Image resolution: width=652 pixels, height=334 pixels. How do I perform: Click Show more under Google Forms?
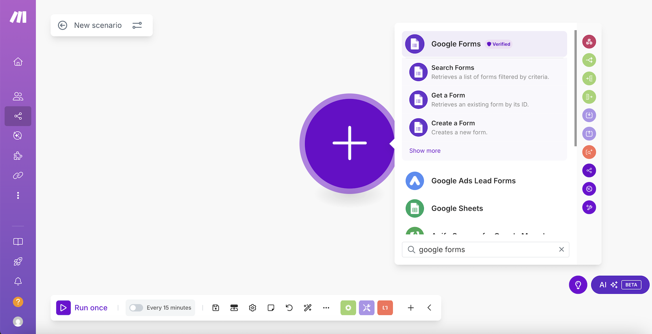(x=425, y=151)
